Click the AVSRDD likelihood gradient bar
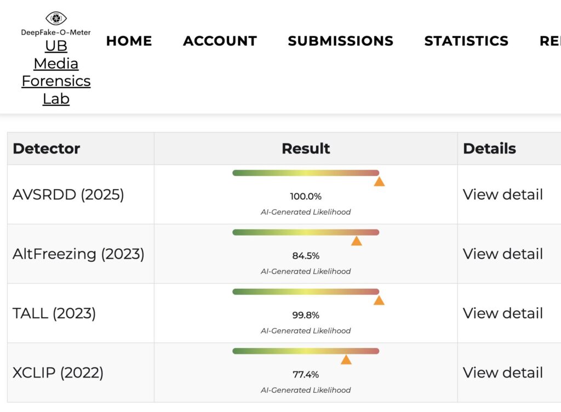This screenshot has height=412, width=561. (305, 173)
